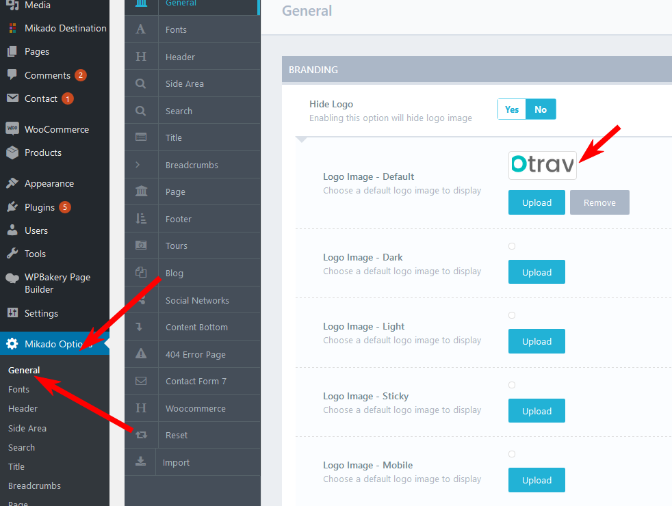The width and height of the screenshot is (672, 506).
Task: Open Title submenu link in admin sidebar
Action: coord(16,466)
